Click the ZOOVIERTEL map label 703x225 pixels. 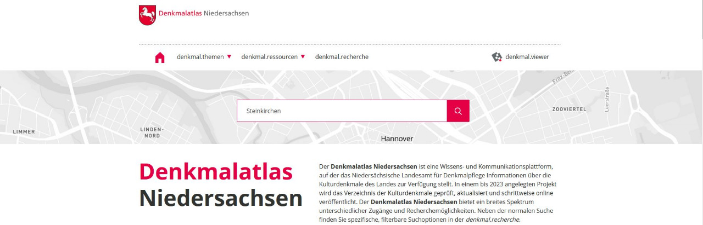pyautogui.click(x=570, y=109)
